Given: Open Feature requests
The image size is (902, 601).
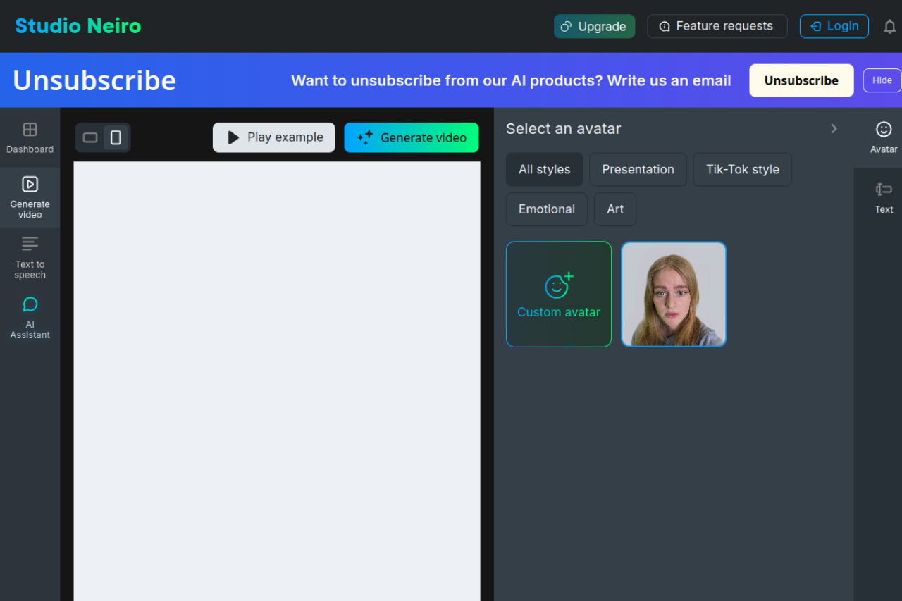Looking at the screenshot, I should click(717, 26).
